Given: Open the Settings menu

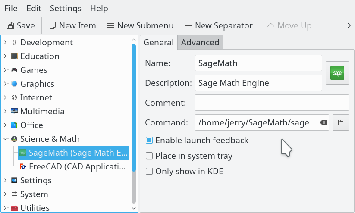Looking at the screenshot, I should (x=66, y=8).
